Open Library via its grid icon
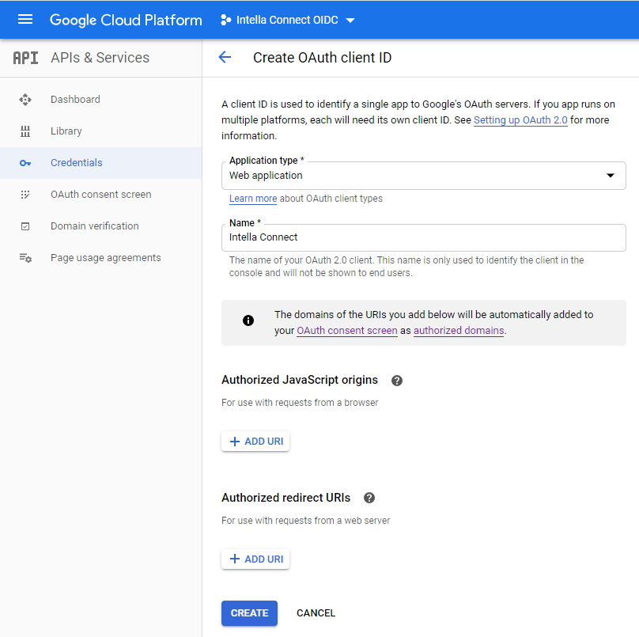 point(25,131)
